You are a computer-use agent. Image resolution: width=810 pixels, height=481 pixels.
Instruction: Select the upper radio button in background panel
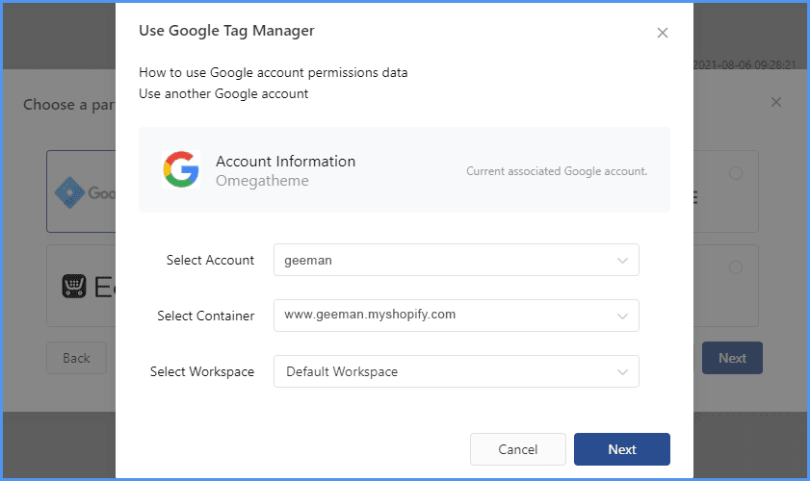(736, 173)
